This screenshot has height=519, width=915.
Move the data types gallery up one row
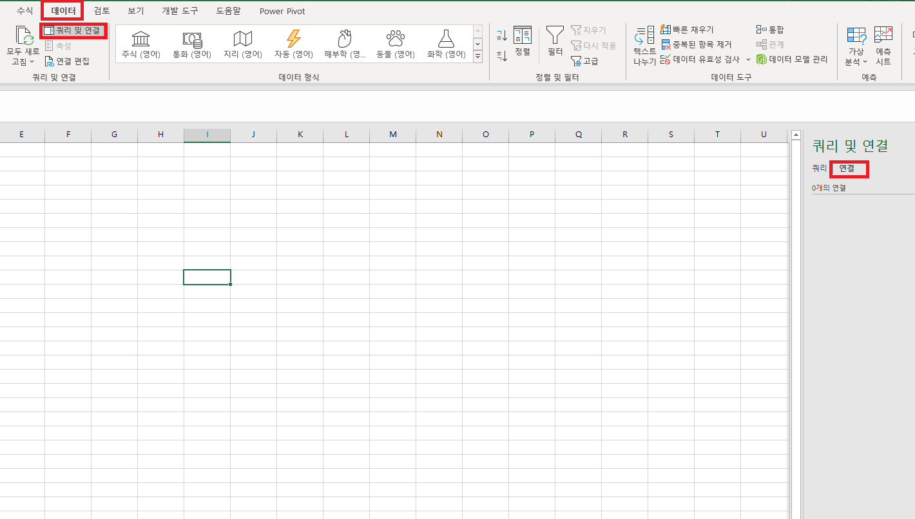coord(477,31)
